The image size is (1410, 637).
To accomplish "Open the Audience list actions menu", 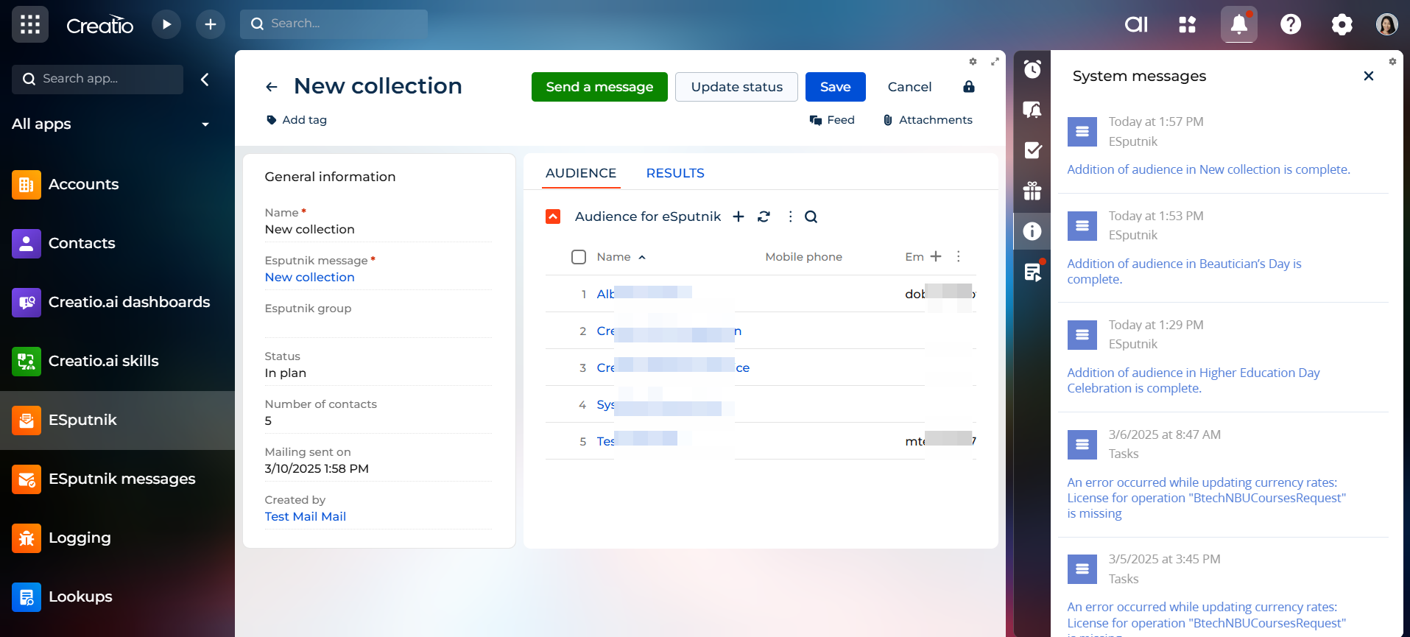I will [790, 217].
